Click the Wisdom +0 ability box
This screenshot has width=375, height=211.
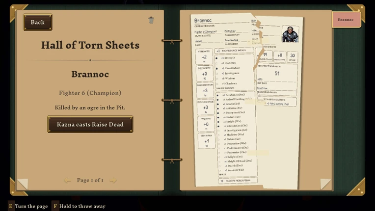point(206,124)
